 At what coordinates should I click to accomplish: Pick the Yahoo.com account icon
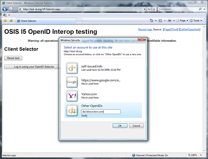point(72,96)
